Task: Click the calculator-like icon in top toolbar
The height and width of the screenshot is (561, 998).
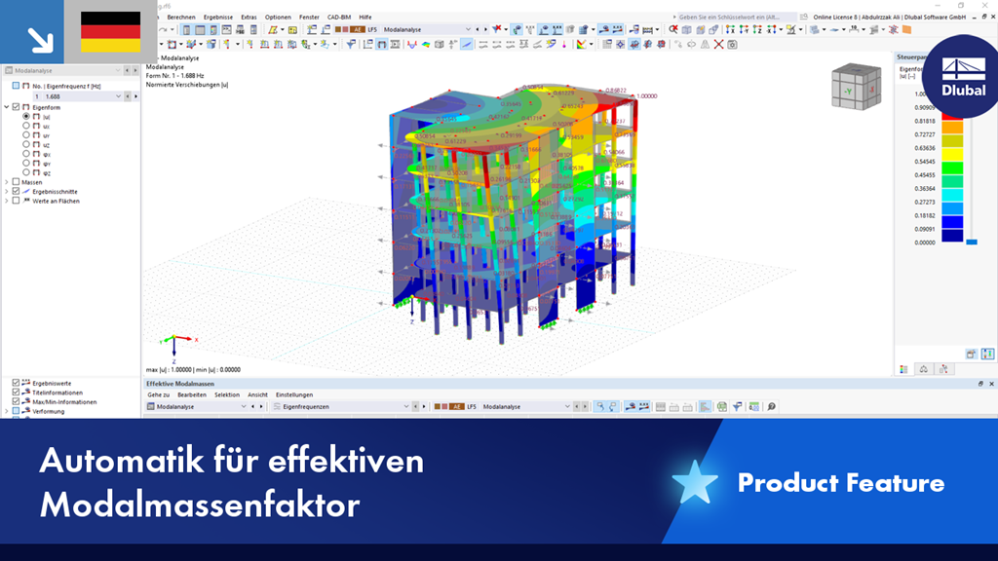Action: 253,29
